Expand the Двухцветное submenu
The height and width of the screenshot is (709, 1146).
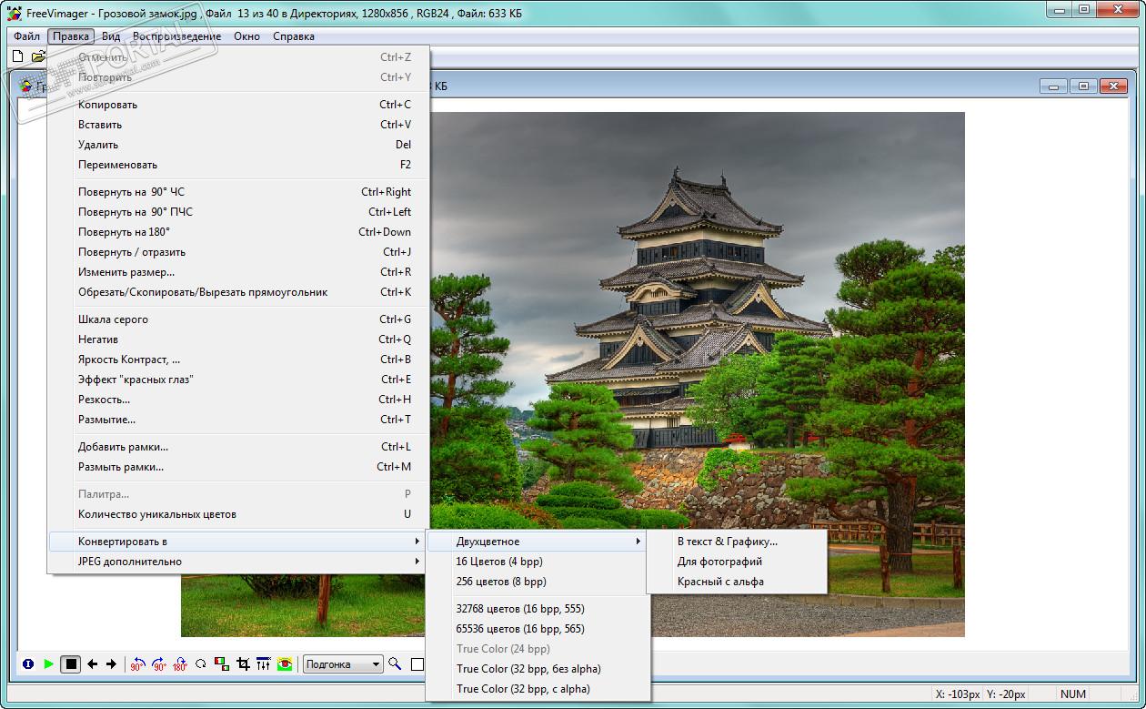[x=537, y=542]
